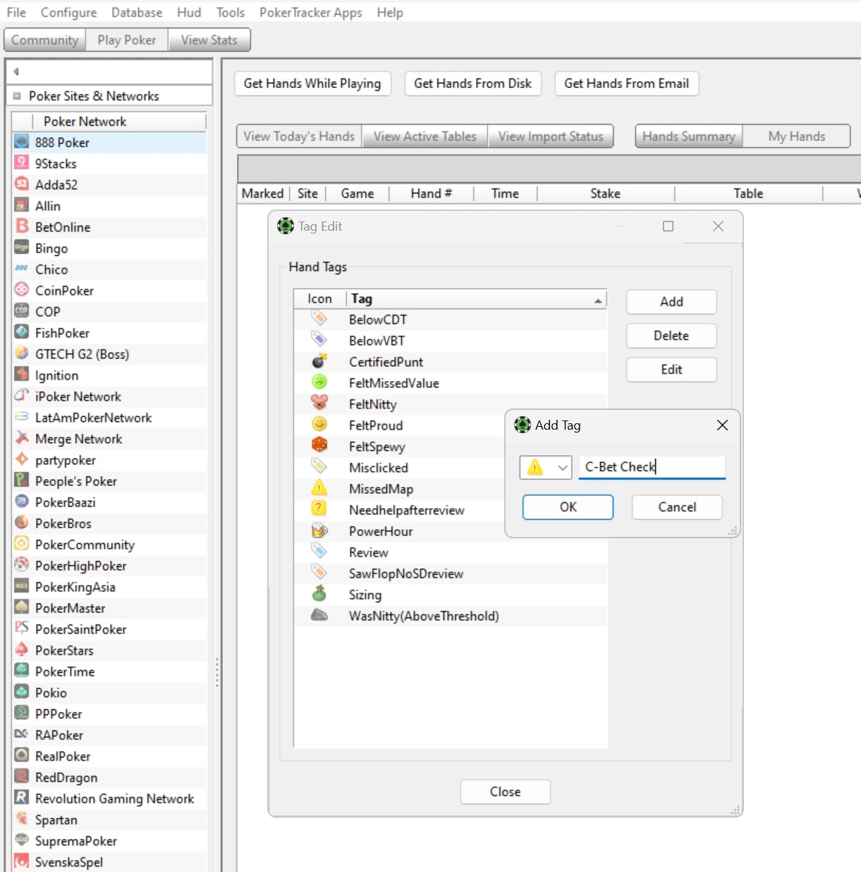The image size is (861, 872).
Task: Click the Adda52 network icon
Action: pyautogui.click(x=22, y=184)
